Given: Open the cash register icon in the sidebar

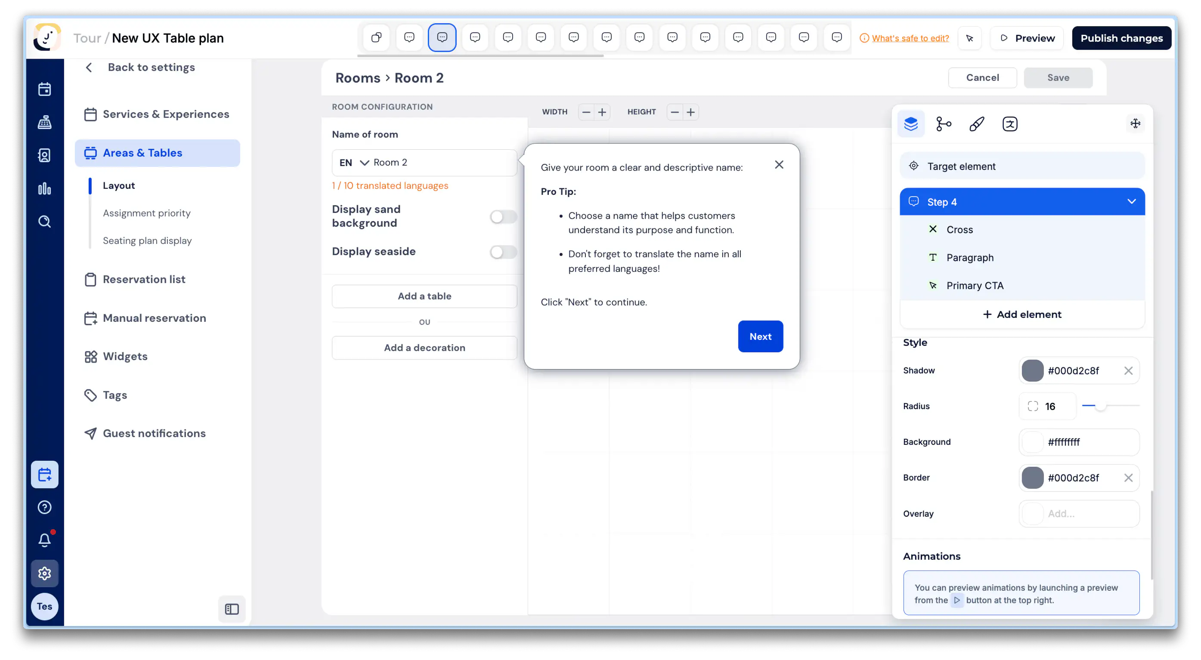Looking at the screenshot, I should coord(45,122).
